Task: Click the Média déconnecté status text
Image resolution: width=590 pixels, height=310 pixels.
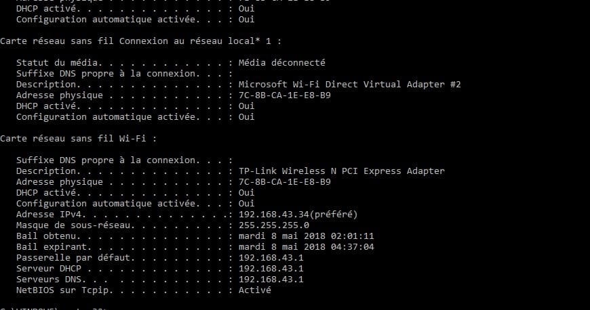Action: tap(282, 63)
